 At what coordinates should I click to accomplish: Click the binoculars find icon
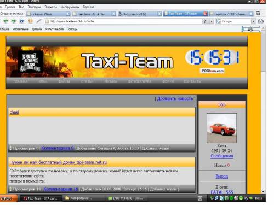point(260,21)
